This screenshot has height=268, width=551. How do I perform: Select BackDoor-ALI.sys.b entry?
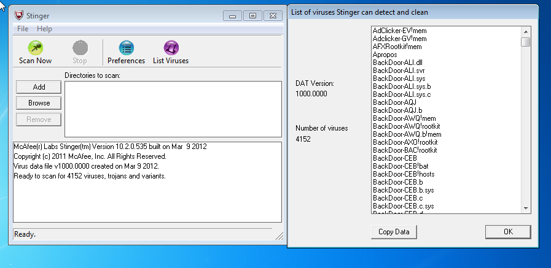click(x=402, y=86)
